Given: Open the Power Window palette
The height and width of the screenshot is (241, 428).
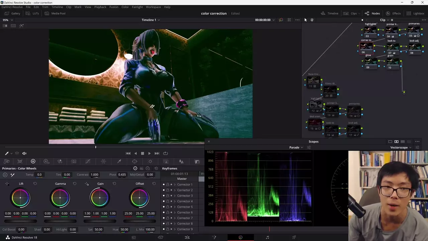Looking at the screenshot, I should [135, 161].
